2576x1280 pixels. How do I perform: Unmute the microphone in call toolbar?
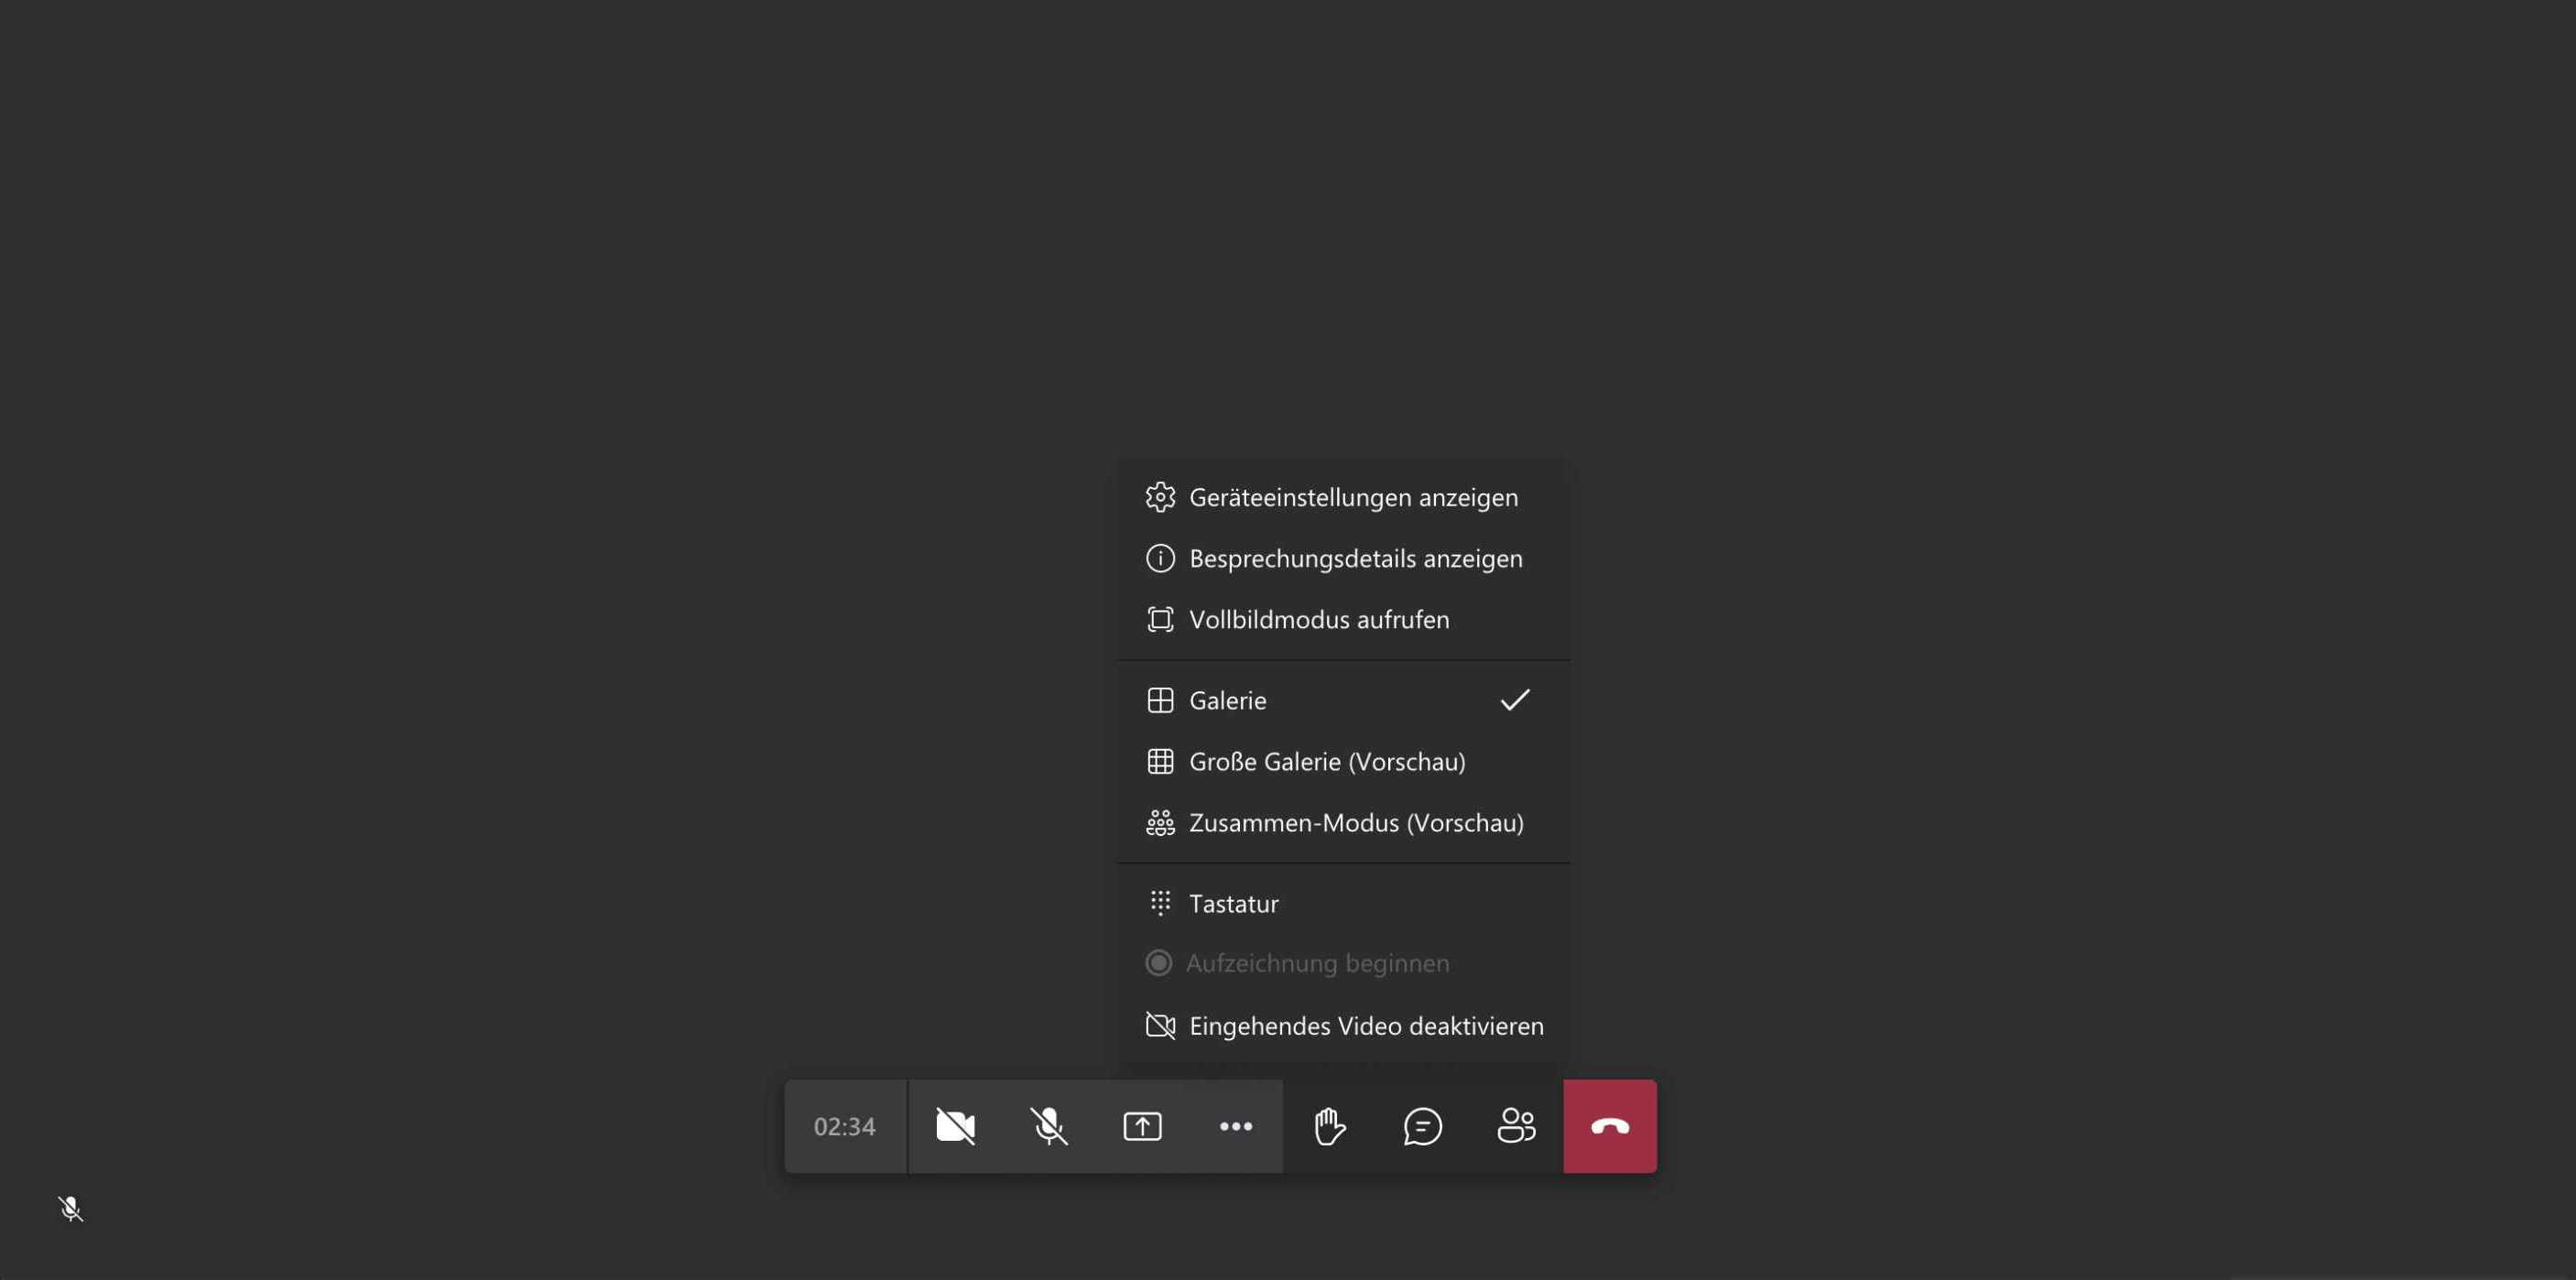1049,1126
